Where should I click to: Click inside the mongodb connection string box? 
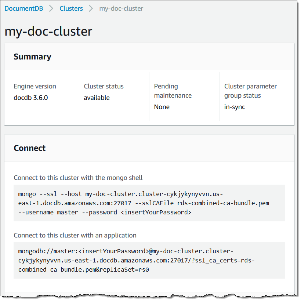click(x=149, y=260)
